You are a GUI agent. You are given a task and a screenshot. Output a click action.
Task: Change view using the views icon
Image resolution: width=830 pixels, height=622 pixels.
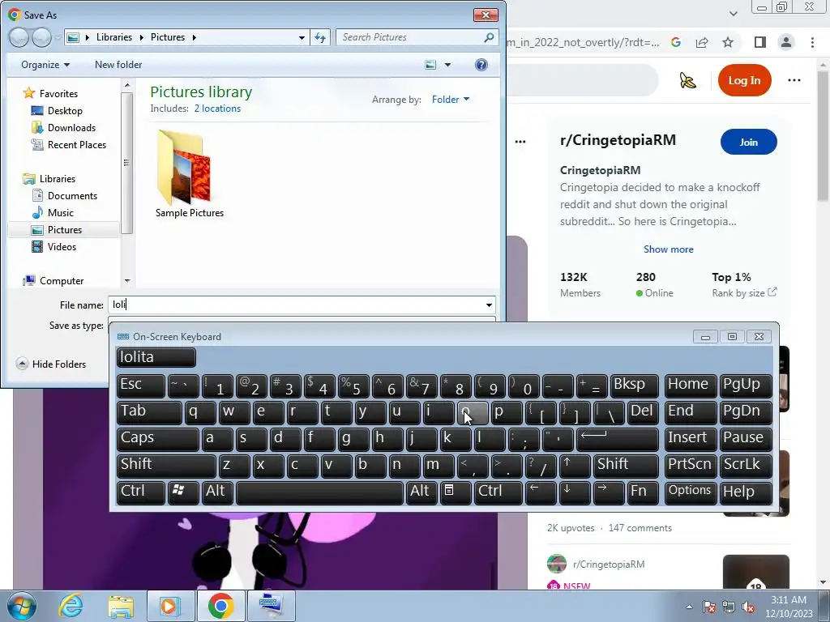(431, 65)
